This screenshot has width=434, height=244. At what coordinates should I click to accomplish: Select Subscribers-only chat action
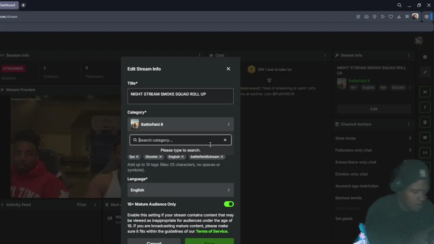coord(356,162)
